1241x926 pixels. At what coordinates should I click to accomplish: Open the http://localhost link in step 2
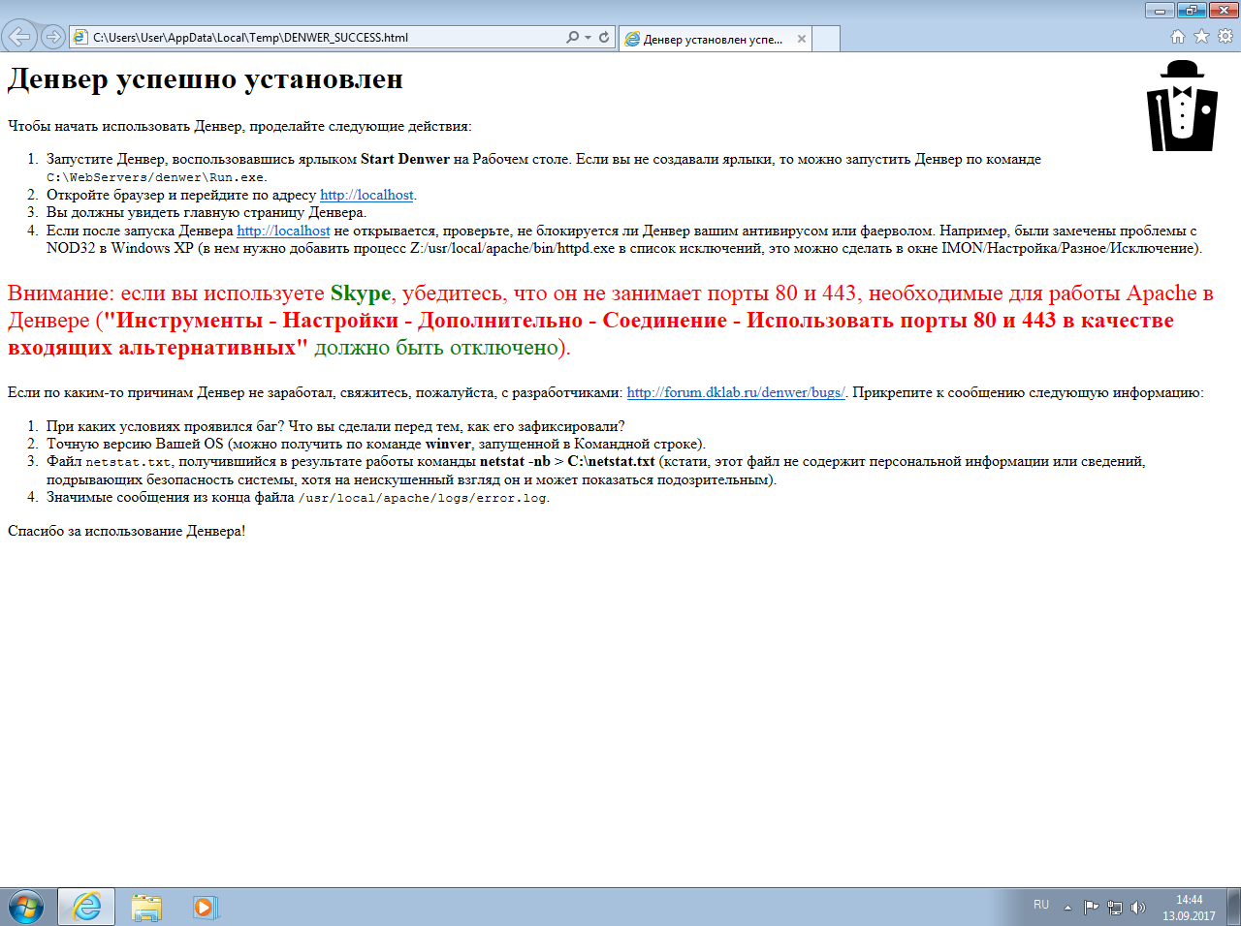pyautogui.click(x=366, y=195)
